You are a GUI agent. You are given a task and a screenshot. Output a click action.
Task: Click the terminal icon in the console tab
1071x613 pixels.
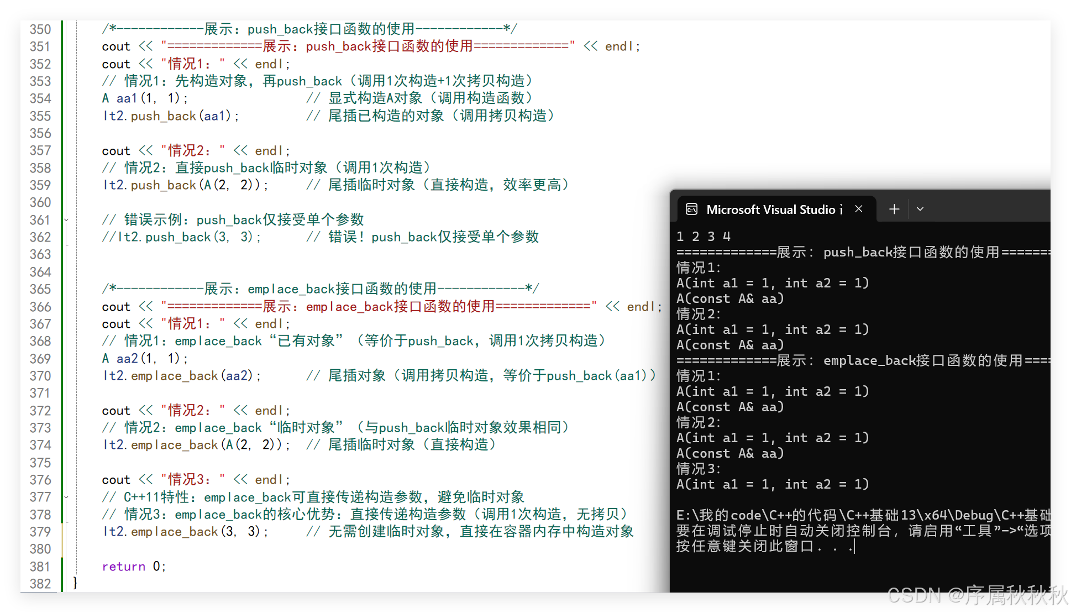point(691,209)
